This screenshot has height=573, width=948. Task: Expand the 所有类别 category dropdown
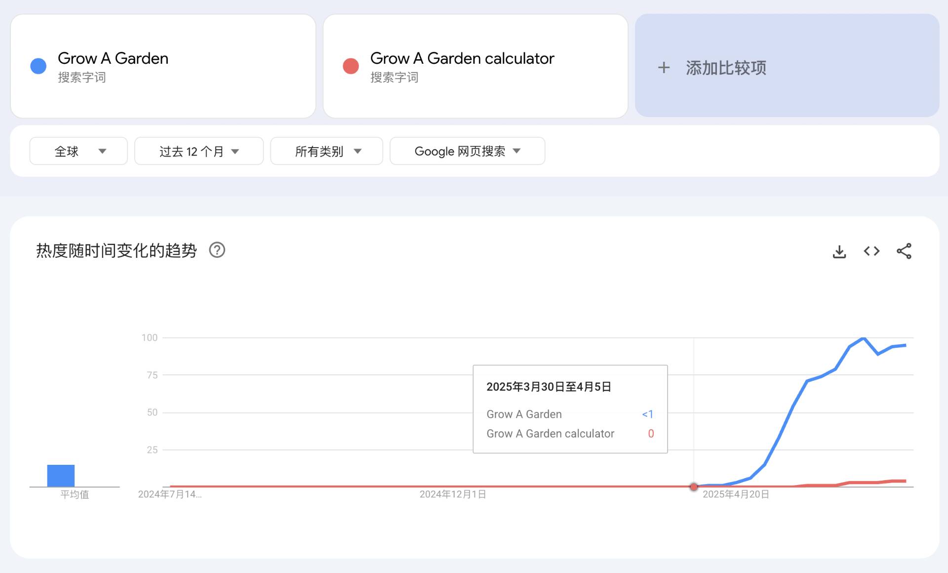click(326, 151)
